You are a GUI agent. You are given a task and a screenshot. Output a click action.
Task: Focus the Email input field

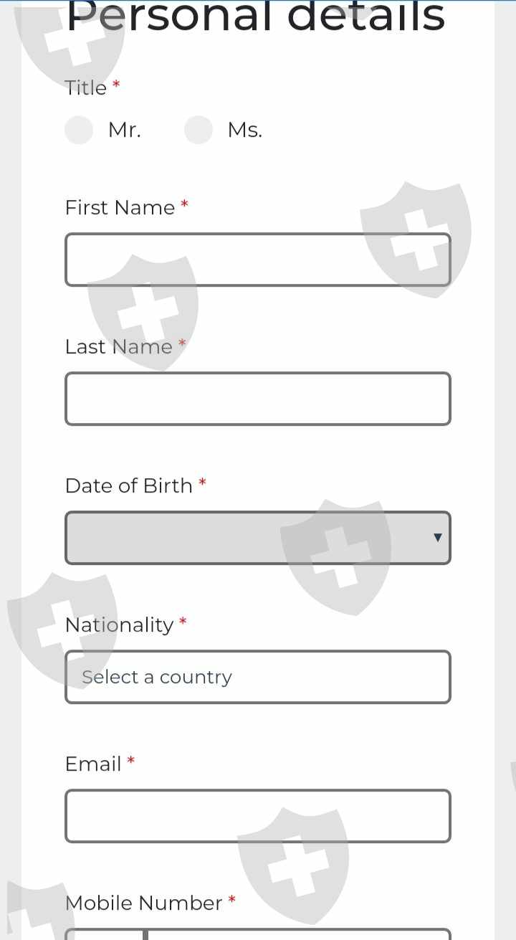pyautogui.click(x=257, y=816)
